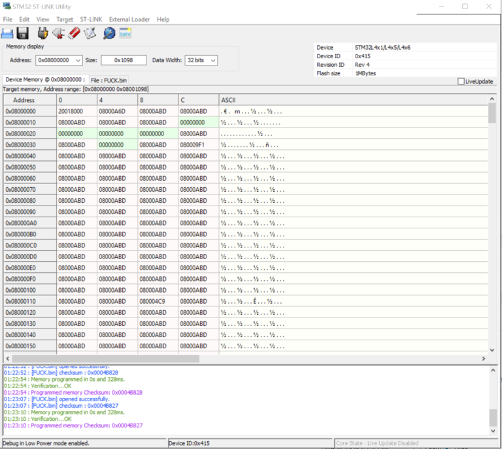Click green 00000000 cell in row 0x08000030
The image size is (502, 449).
coord(118,145)
